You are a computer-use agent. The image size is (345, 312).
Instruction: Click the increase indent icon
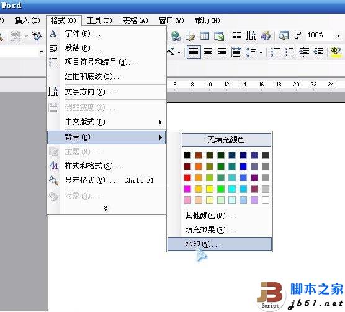[318, 52]
